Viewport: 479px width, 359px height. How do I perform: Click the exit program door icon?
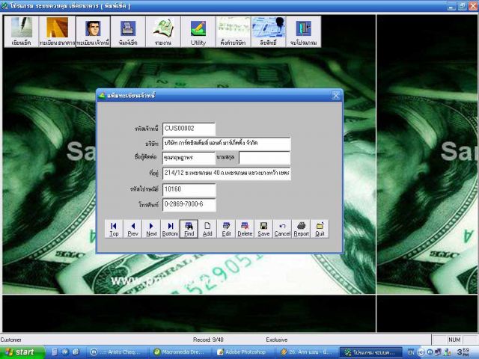click(303, 31)
